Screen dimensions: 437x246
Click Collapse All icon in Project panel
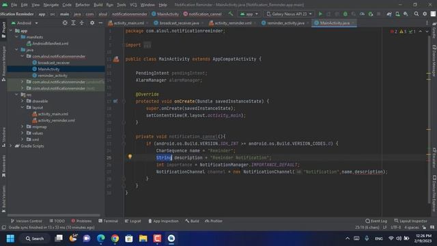82,23
